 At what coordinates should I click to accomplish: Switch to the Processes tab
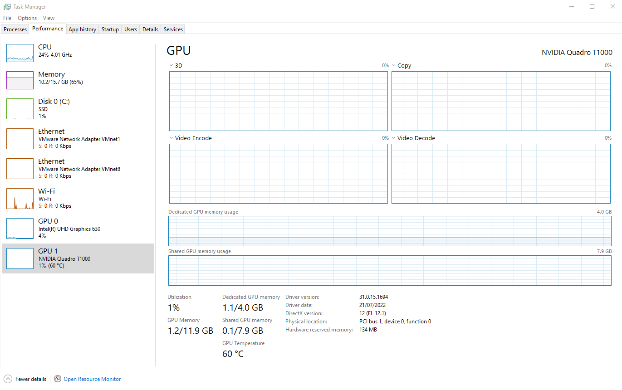(15, 29)
